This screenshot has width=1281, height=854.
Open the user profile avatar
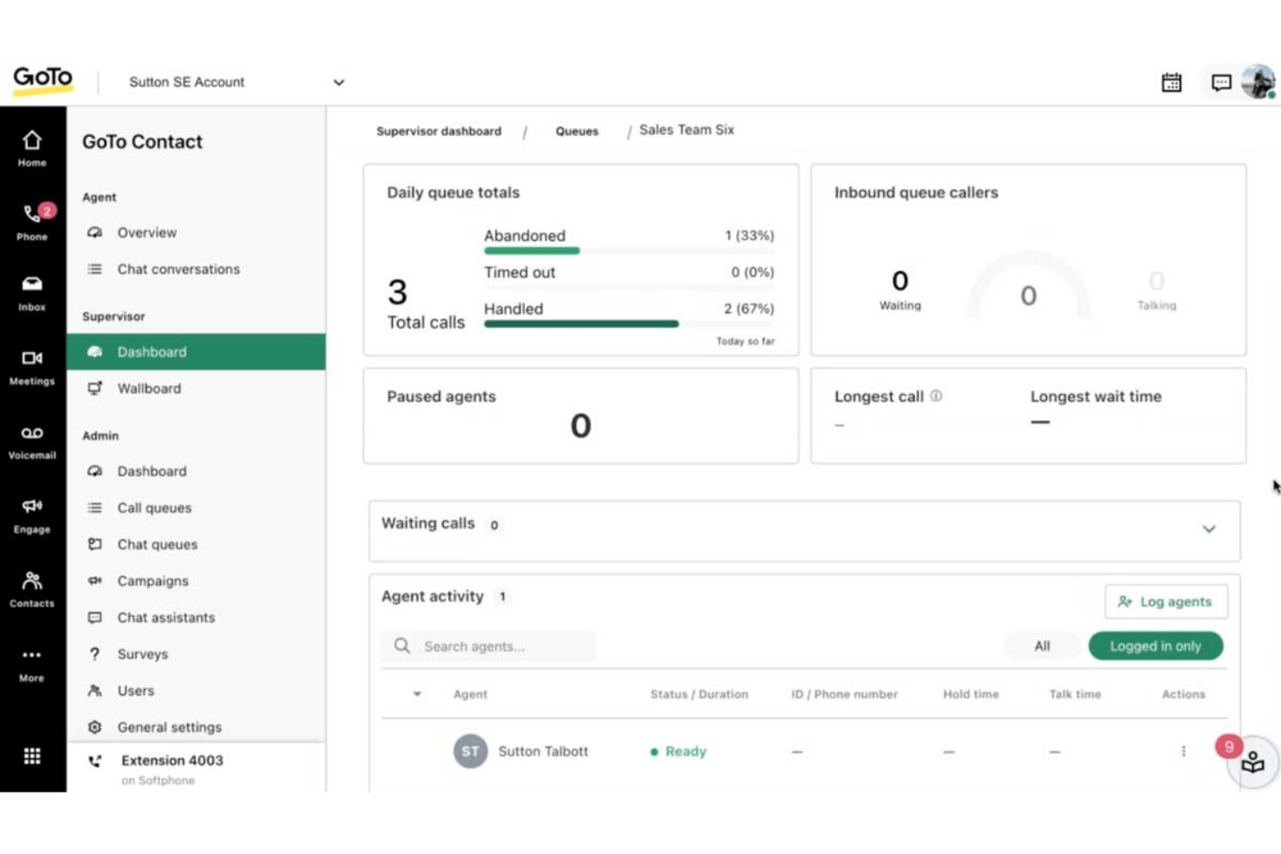[x=1258, y=82]
